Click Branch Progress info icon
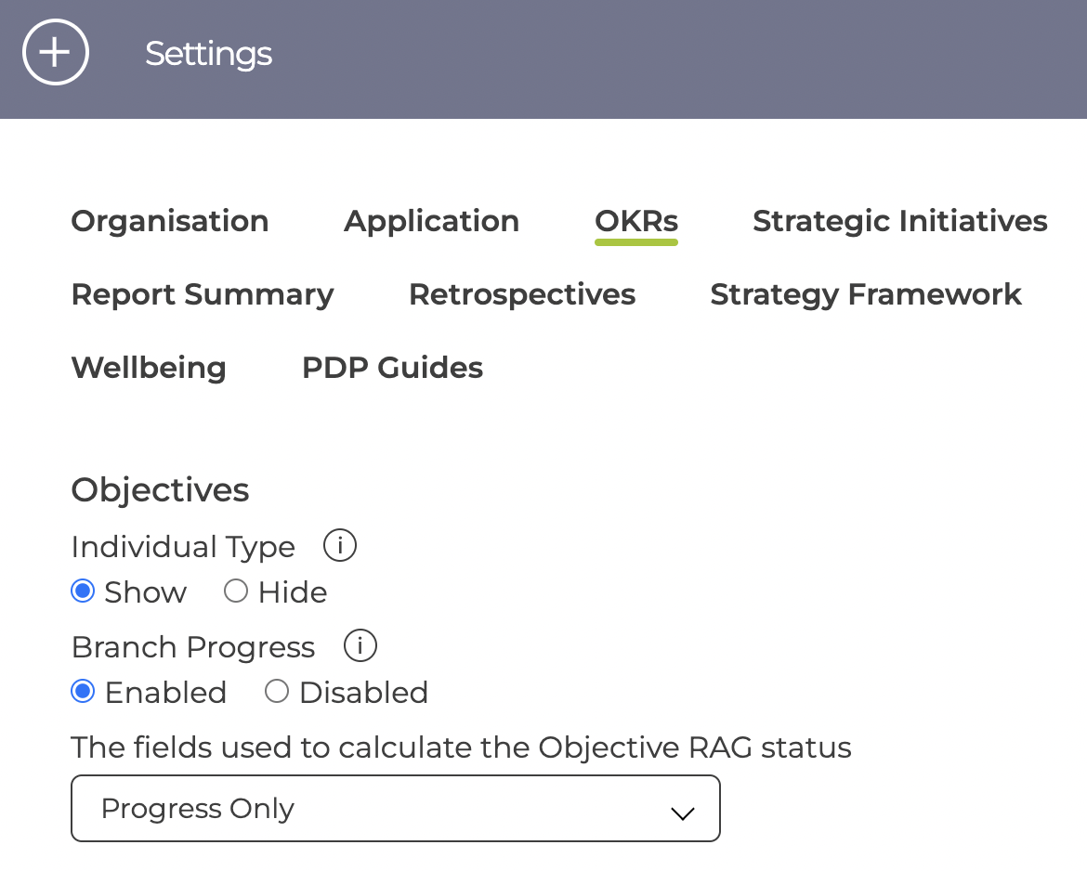 (x=360, y=645)
